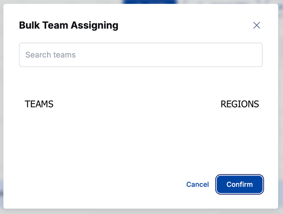The image size is (283, 214).
Task: Click the Bulk Team Assigning title
Action: [x=68, y=25]
